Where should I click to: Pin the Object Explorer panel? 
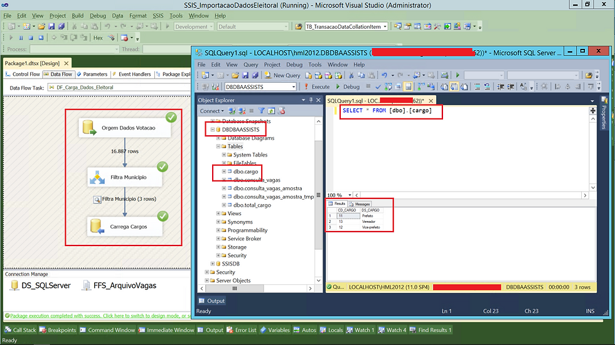311,100
